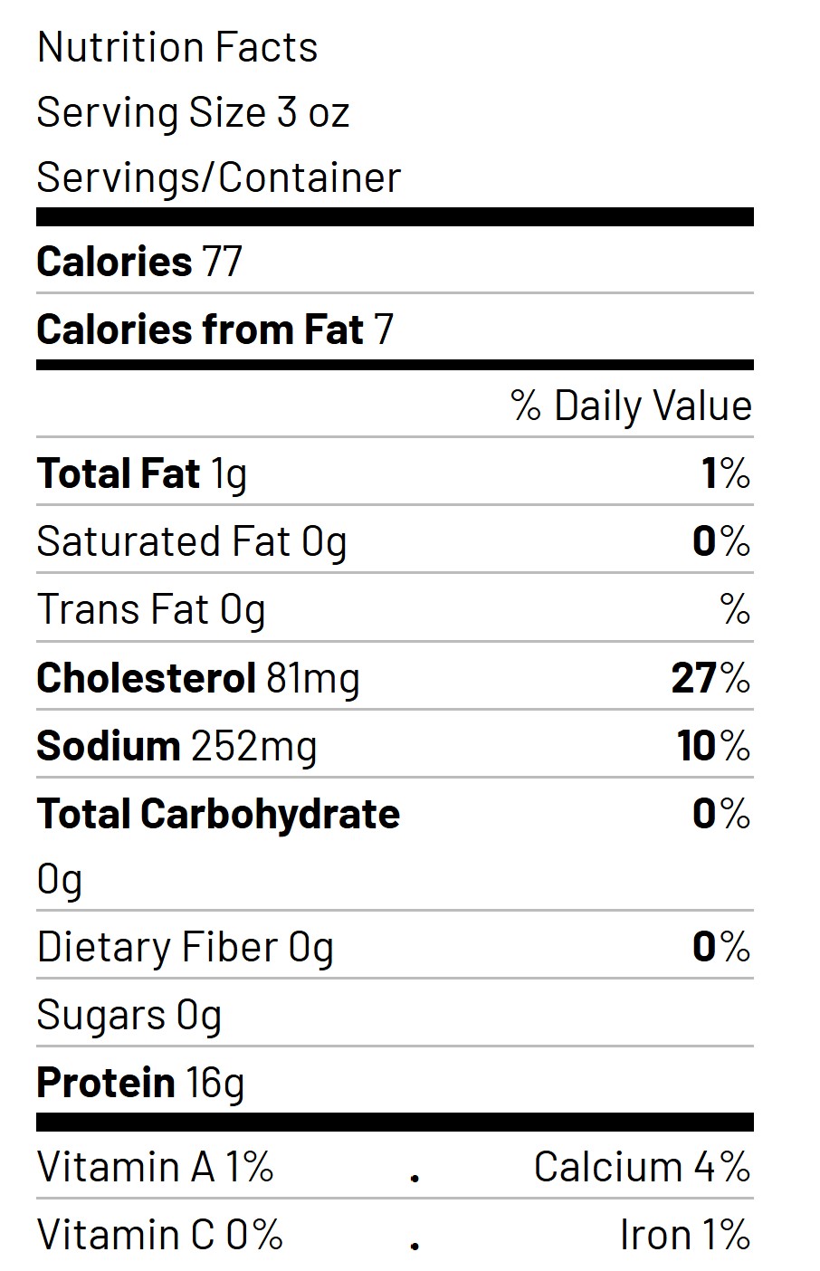This screenshot has height=1271, width=820.
Task: Select the Serving Size 3 oz line
Action: [193, 113]
